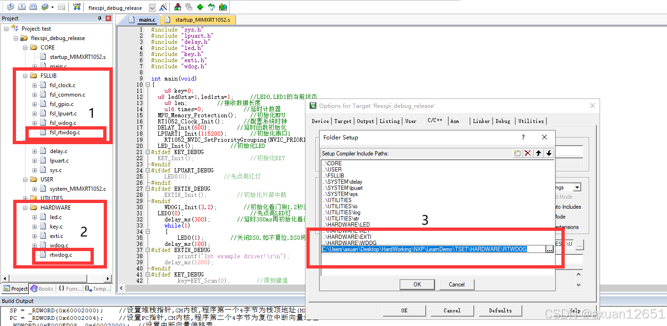The width and height of the screenshot is (667, 326).
Task: Open the Listing tab in Options dialog
Action: 390,121
